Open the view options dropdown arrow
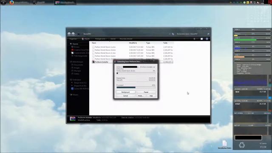Image resolution: width=272 pixels, height=153 pixels. tap(197, 39)
